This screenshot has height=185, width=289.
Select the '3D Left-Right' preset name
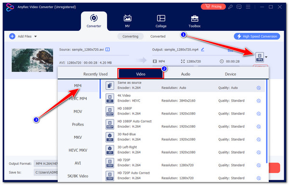click(127, 147)
